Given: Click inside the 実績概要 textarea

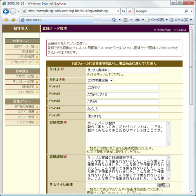Looking at the screenshot, I should point(127,134).
